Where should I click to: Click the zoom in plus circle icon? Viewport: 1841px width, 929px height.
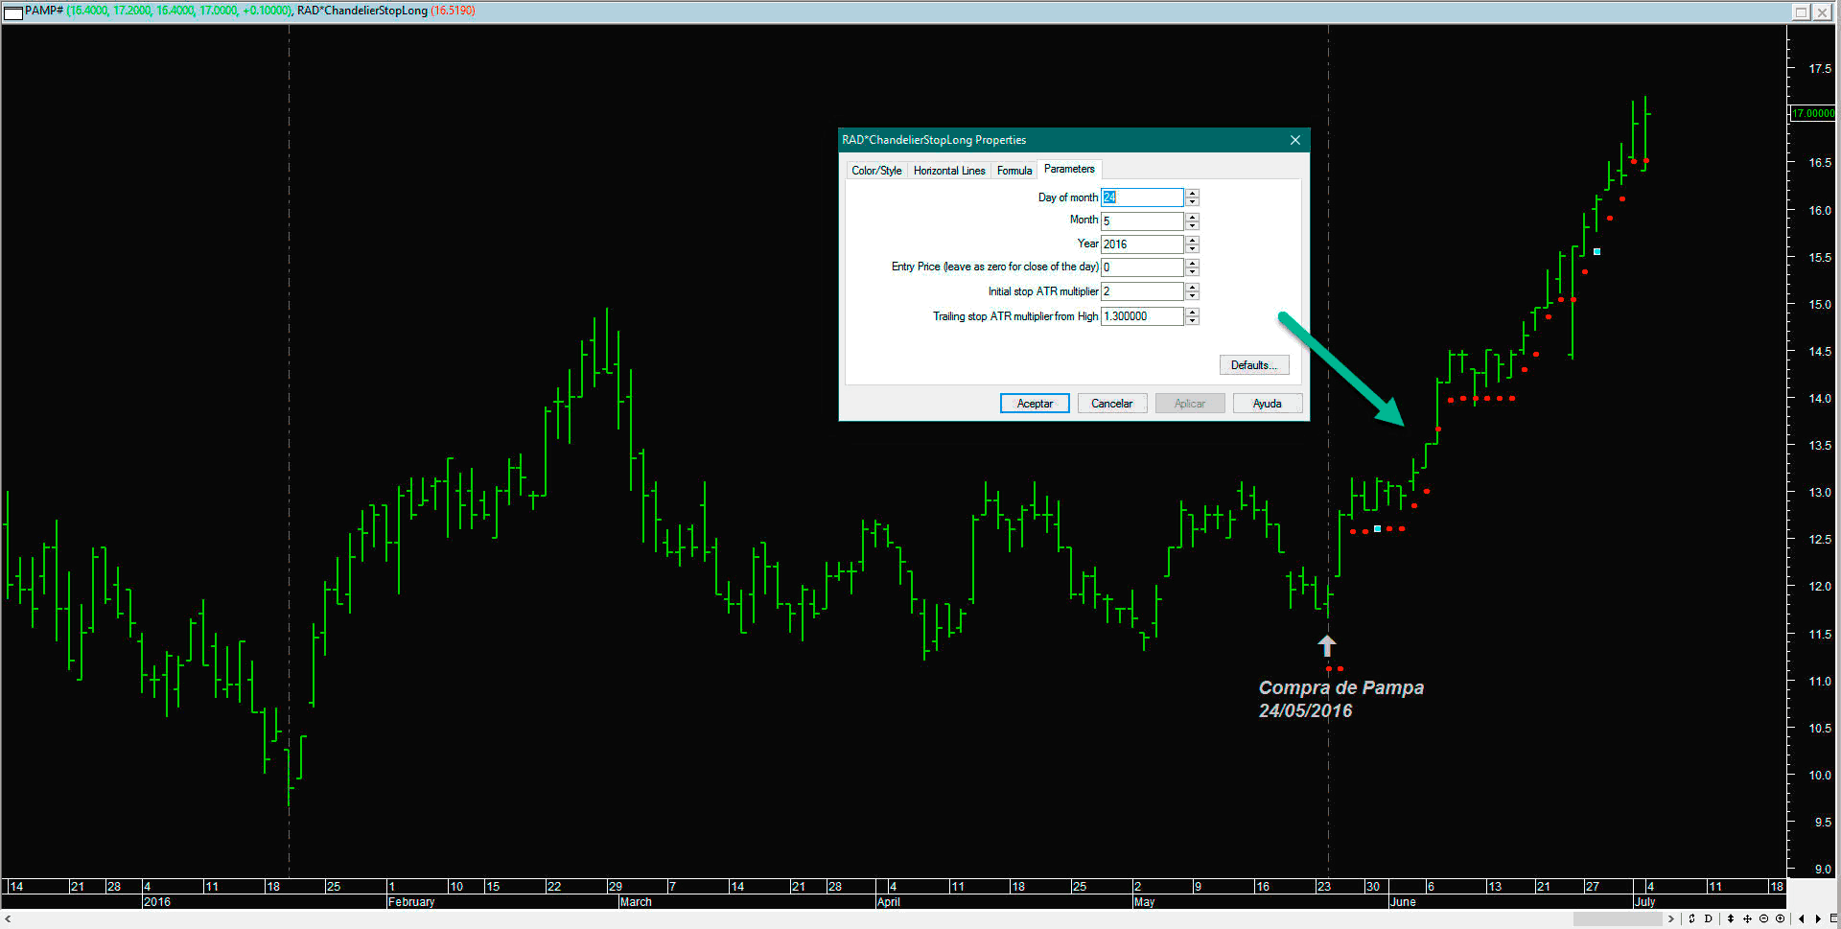coord(1780,918)
